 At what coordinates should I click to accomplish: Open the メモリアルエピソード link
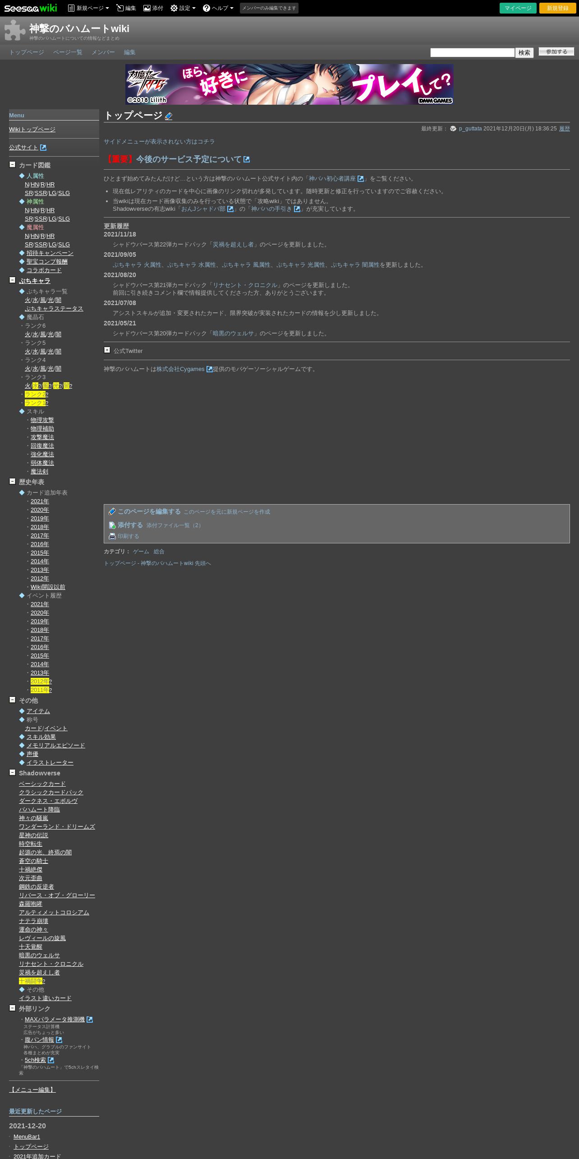pos(56,746)
